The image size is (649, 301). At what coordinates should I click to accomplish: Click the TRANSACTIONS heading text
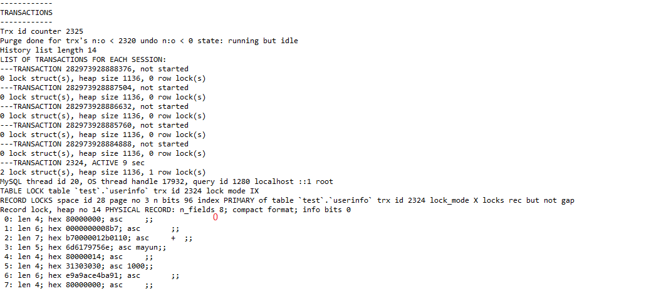pos(26,13)
